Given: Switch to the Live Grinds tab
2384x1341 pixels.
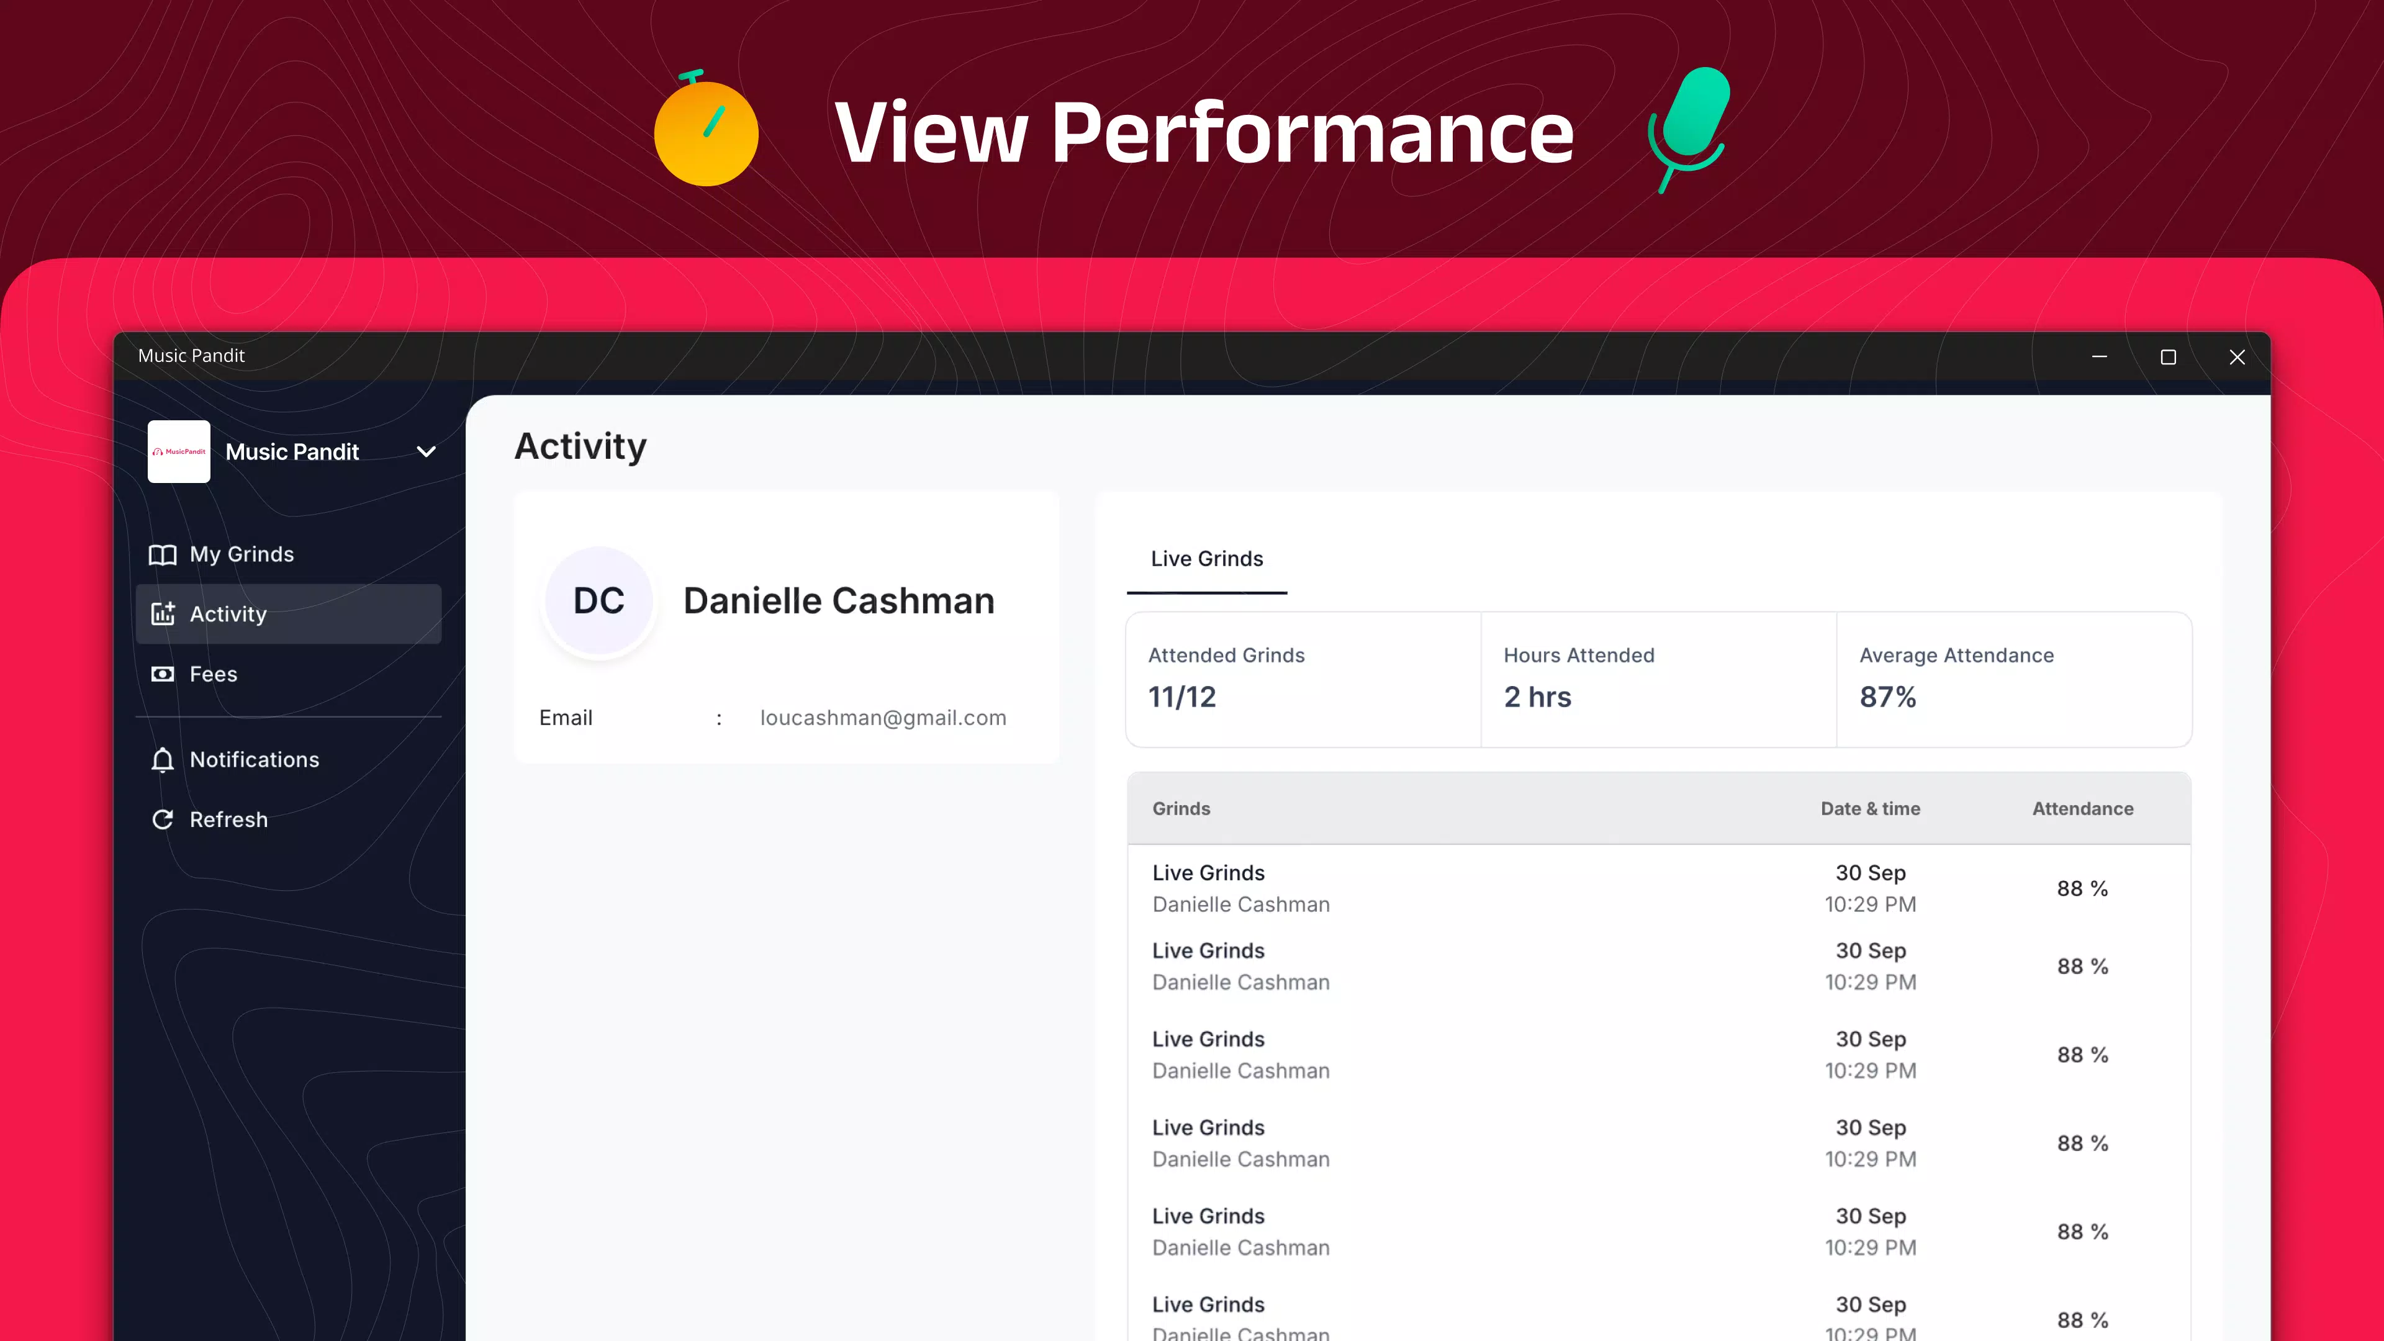Looking at the screenshot, I should click(1207, 559).
